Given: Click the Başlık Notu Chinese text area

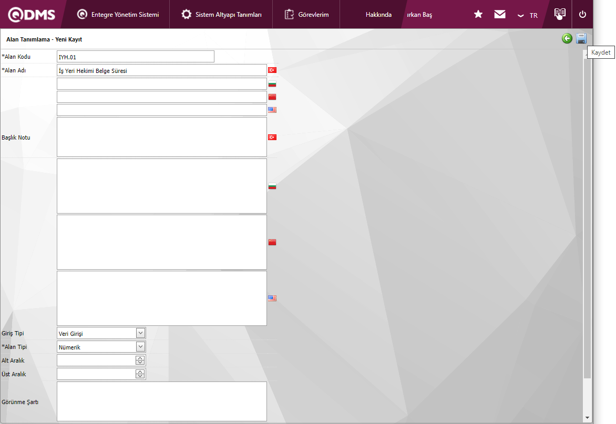Looking at the screenshot, I should pyautogui.click(x=162, y=242).
